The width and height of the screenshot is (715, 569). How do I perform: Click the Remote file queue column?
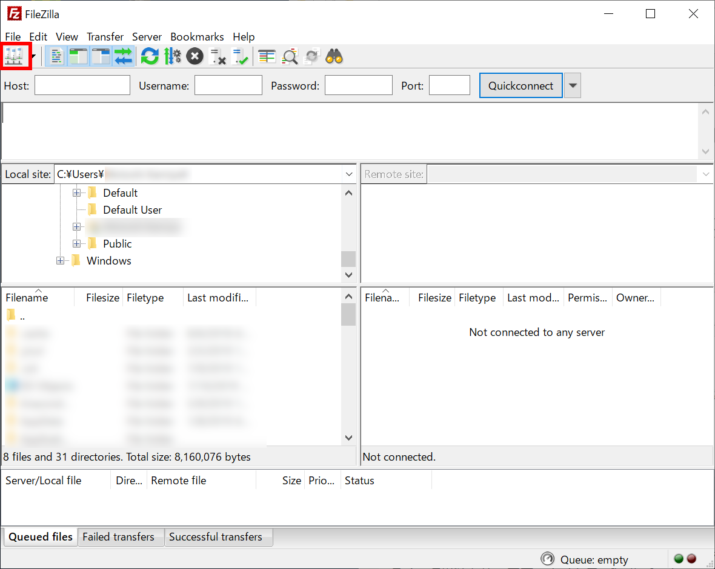point(201,481)
